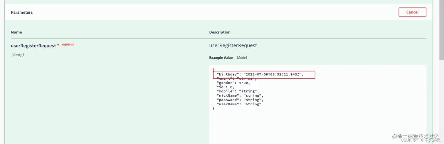444x144 pixels.
Task: Click the "gender": true line
Action: [233, 83]
